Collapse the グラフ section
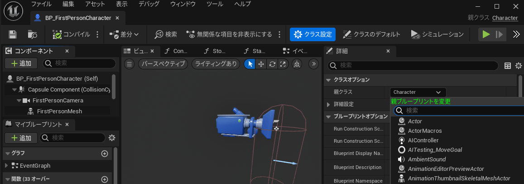524x184 pixels. [x=8, y=153]
